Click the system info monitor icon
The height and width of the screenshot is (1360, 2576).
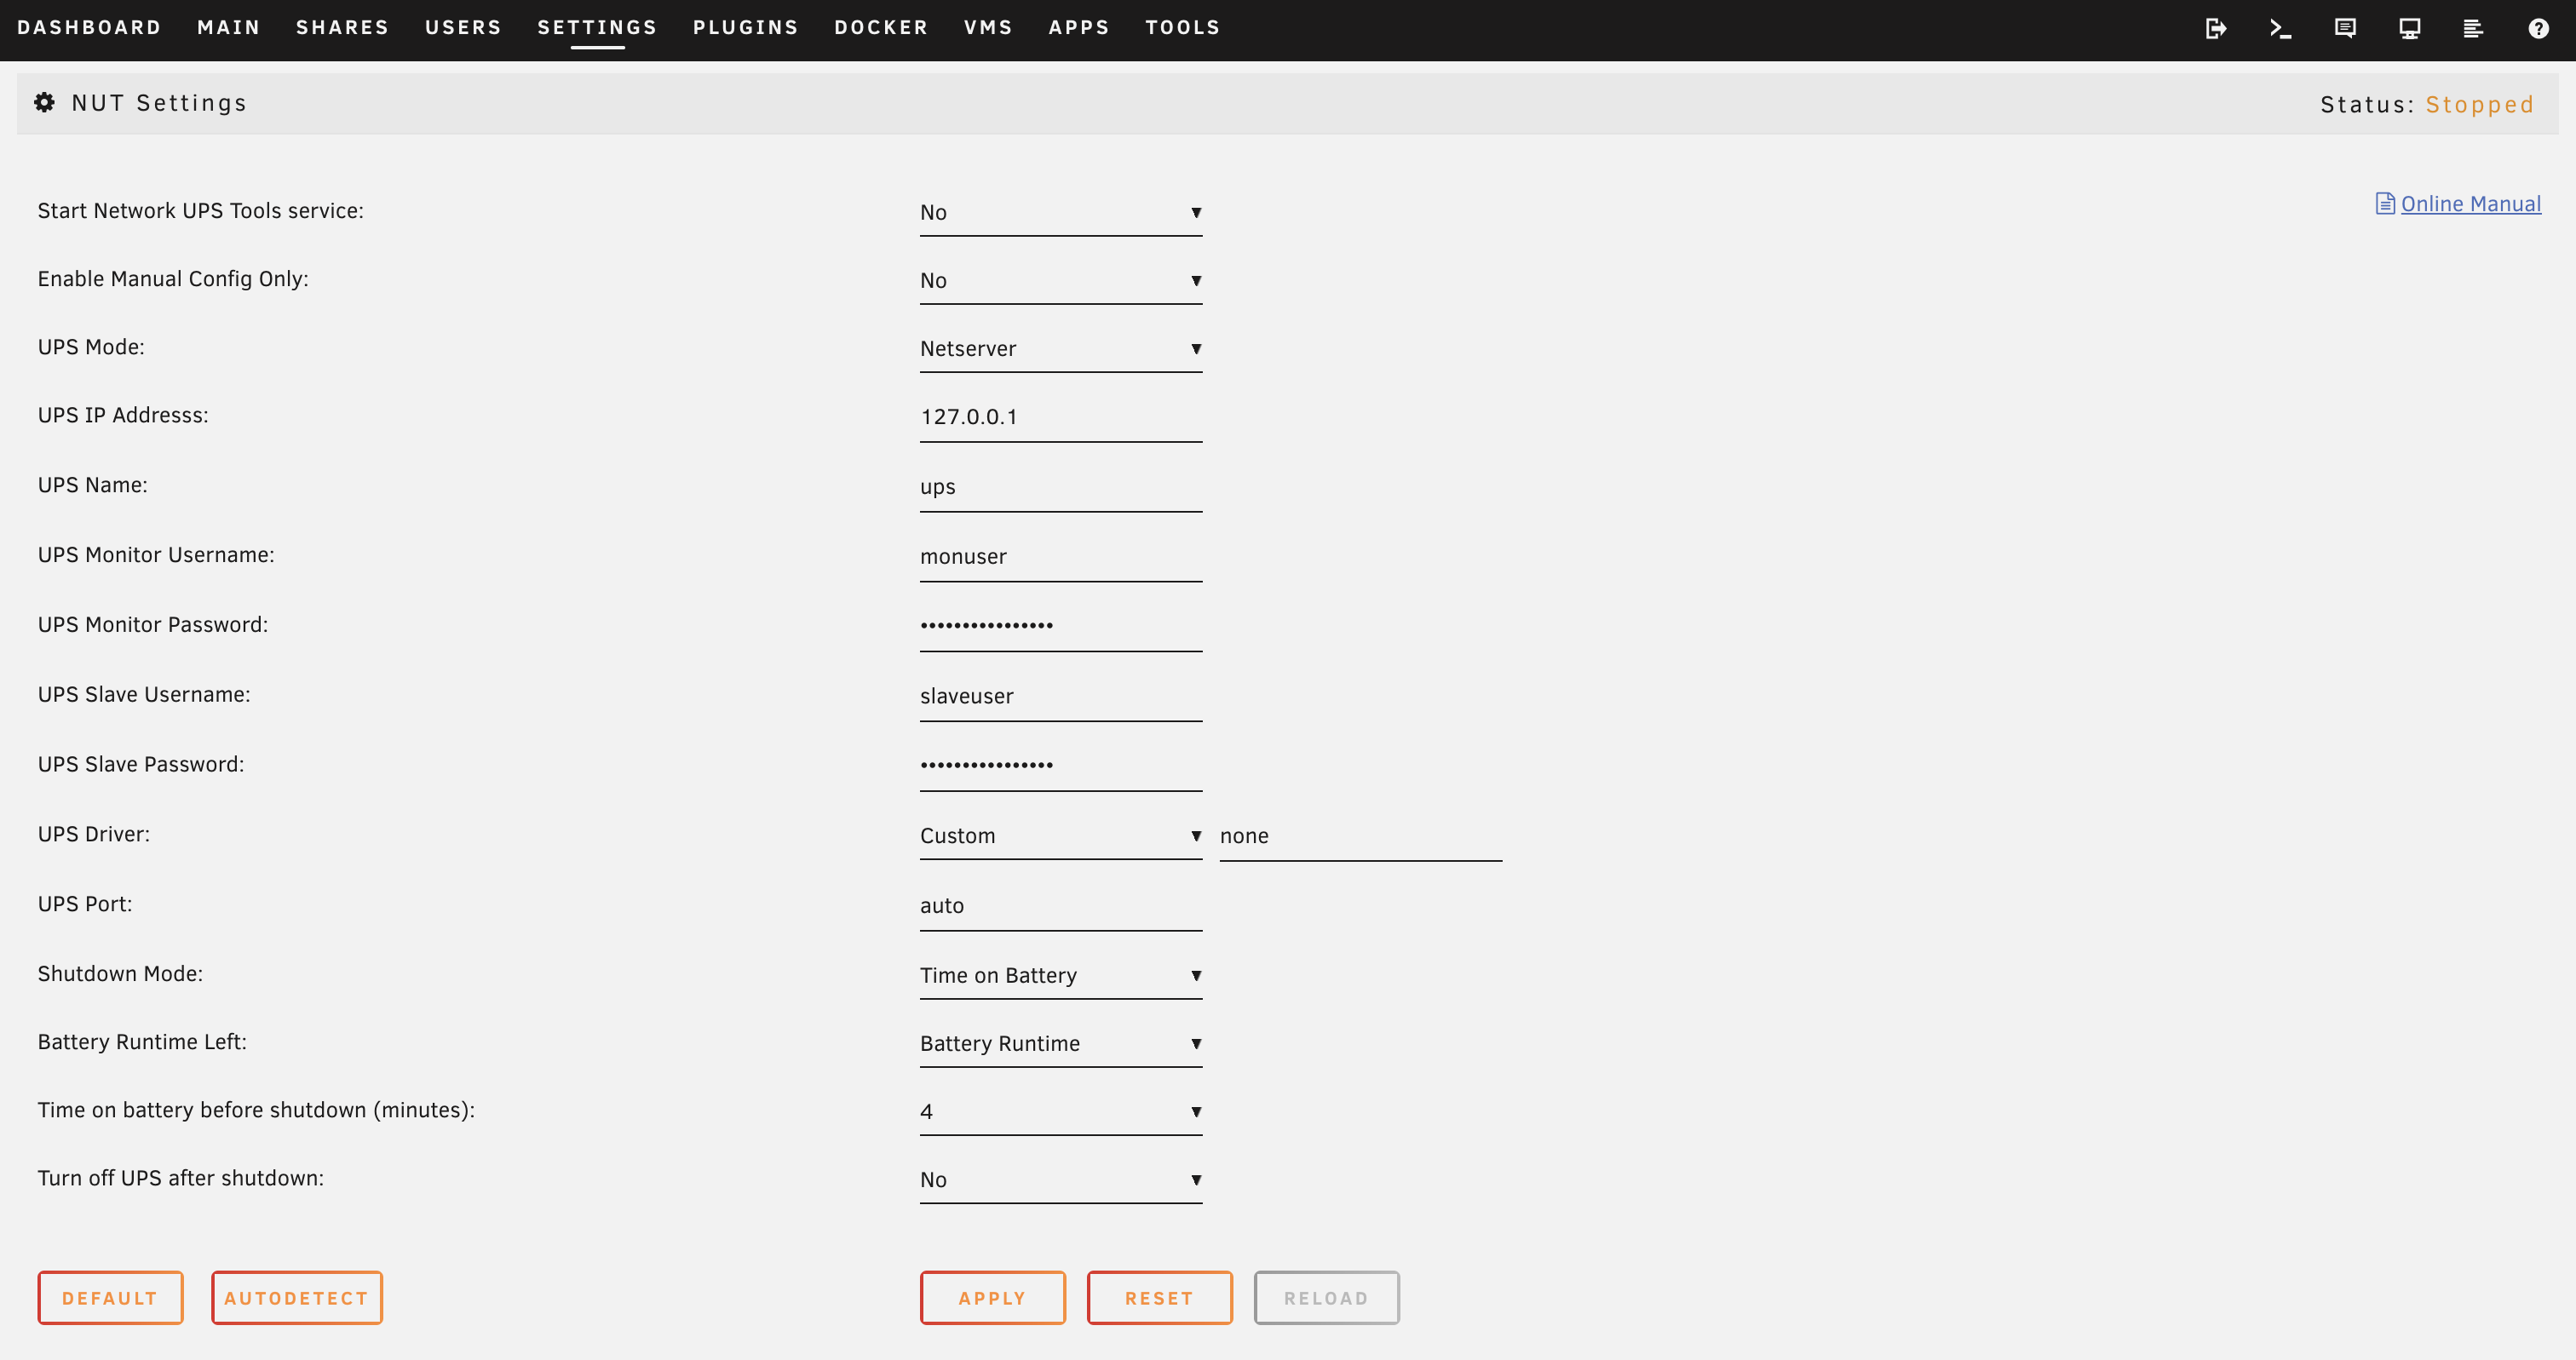pyautogui.click(x=2409, y=28)
